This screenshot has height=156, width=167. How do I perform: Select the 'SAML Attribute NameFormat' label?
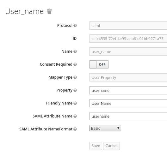tap(46, 129)
